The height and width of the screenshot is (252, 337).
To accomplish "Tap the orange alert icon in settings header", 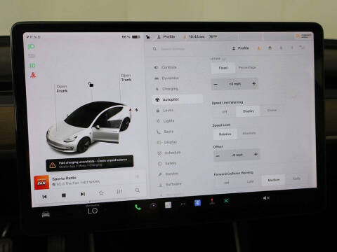I will [258, 48].
